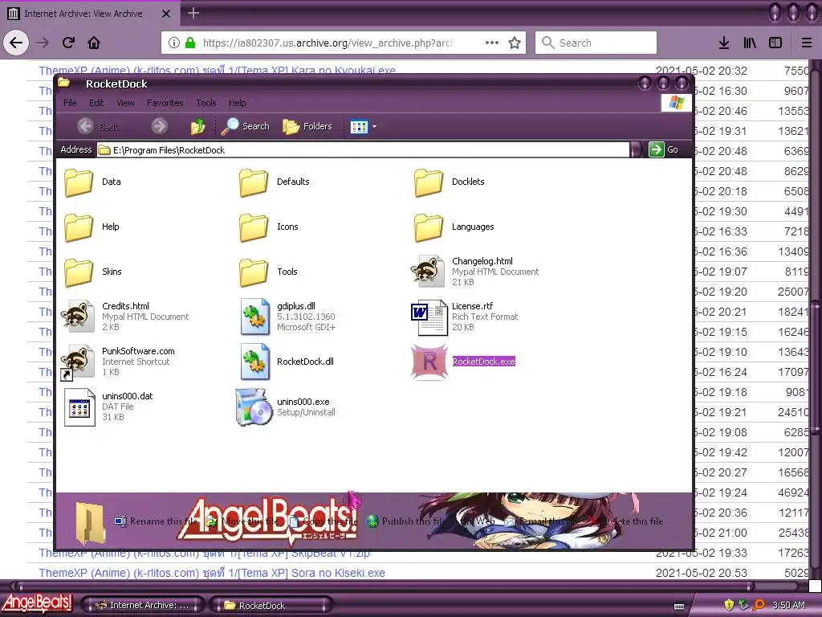Click the browser horizontal scrollbar

coord(385,586)
